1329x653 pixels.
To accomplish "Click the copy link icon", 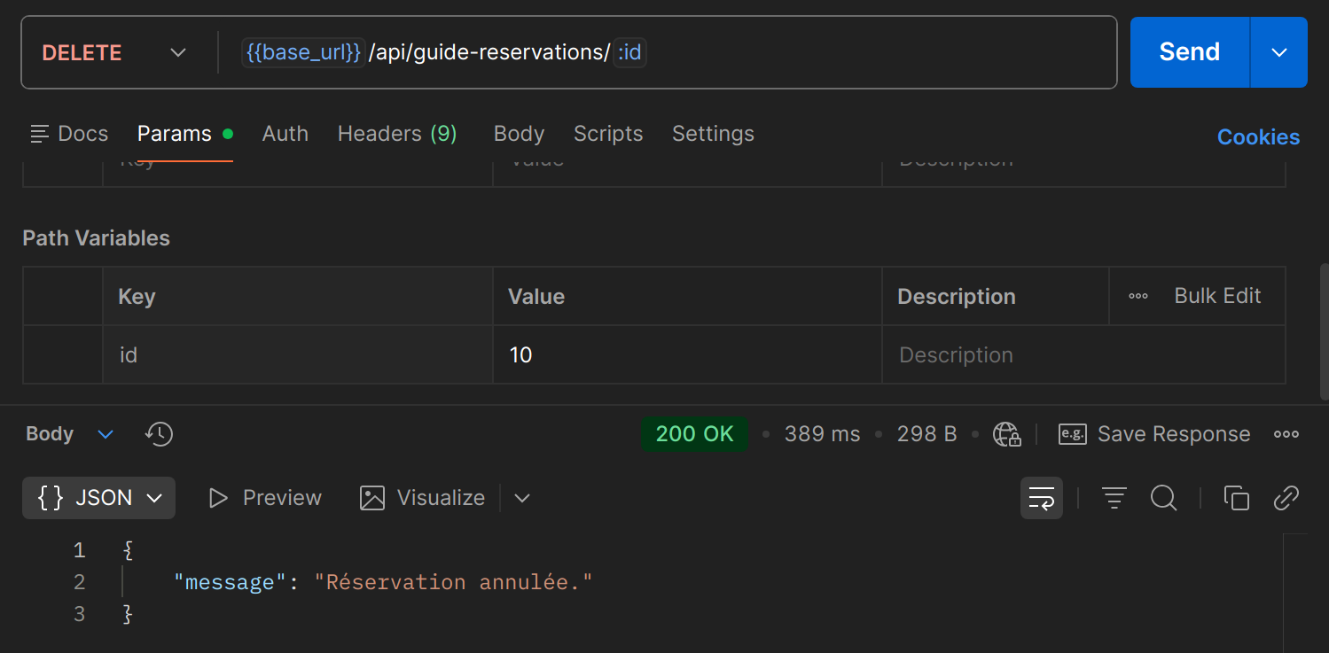I will tap(1286, 498).
